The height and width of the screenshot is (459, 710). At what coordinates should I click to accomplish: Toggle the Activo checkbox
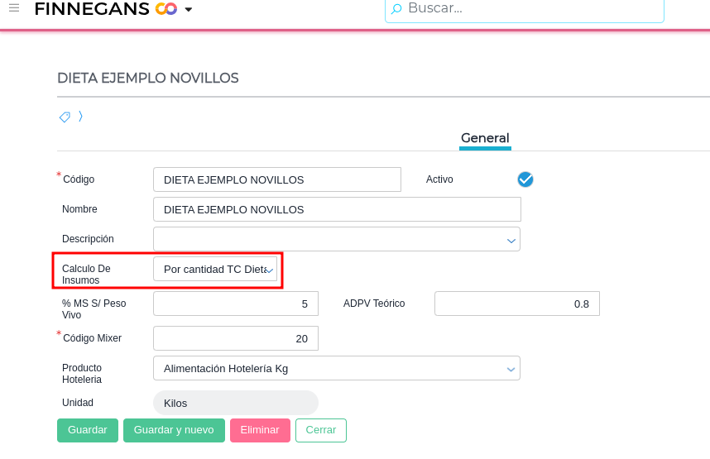525,179
